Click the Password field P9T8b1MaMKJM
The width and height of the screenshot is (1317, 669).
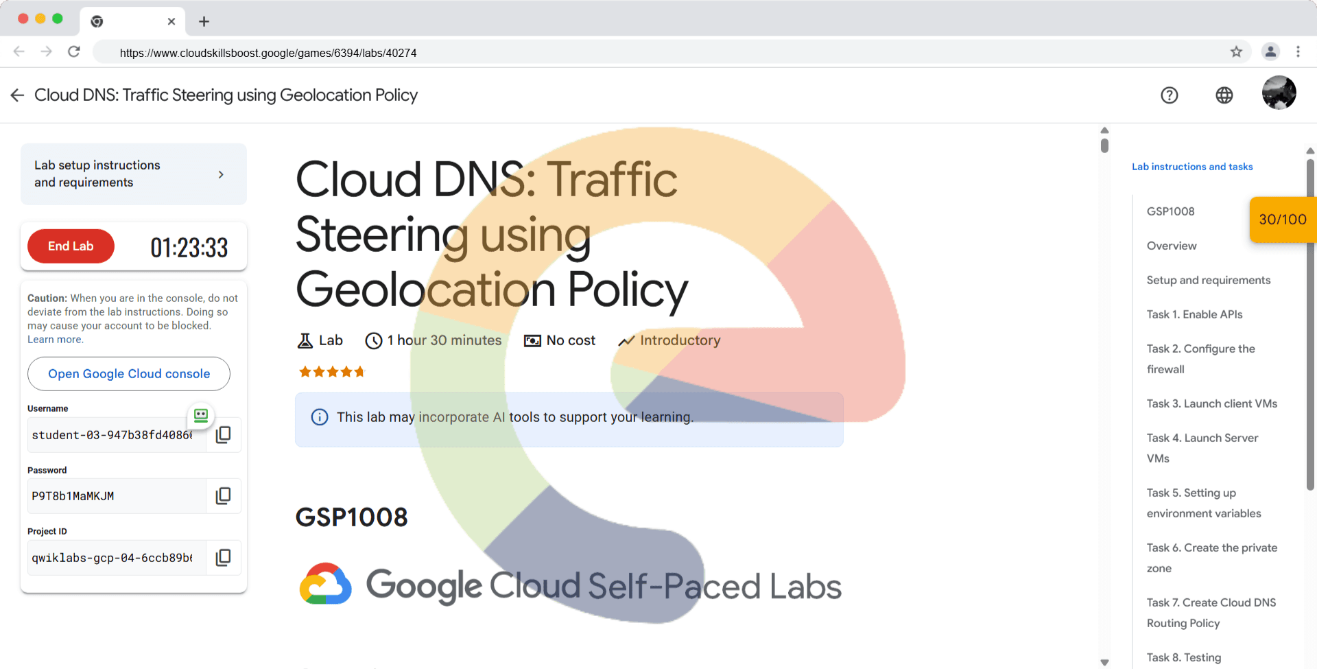117,496
